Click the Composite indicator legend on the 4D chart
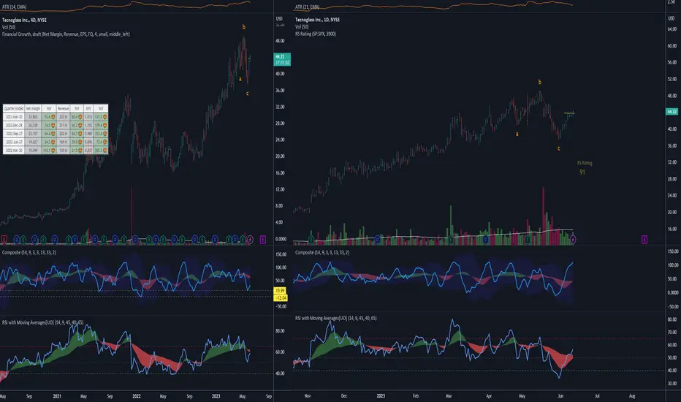The height and width of the screenshot is (402, 681). (x=29, y=252)
